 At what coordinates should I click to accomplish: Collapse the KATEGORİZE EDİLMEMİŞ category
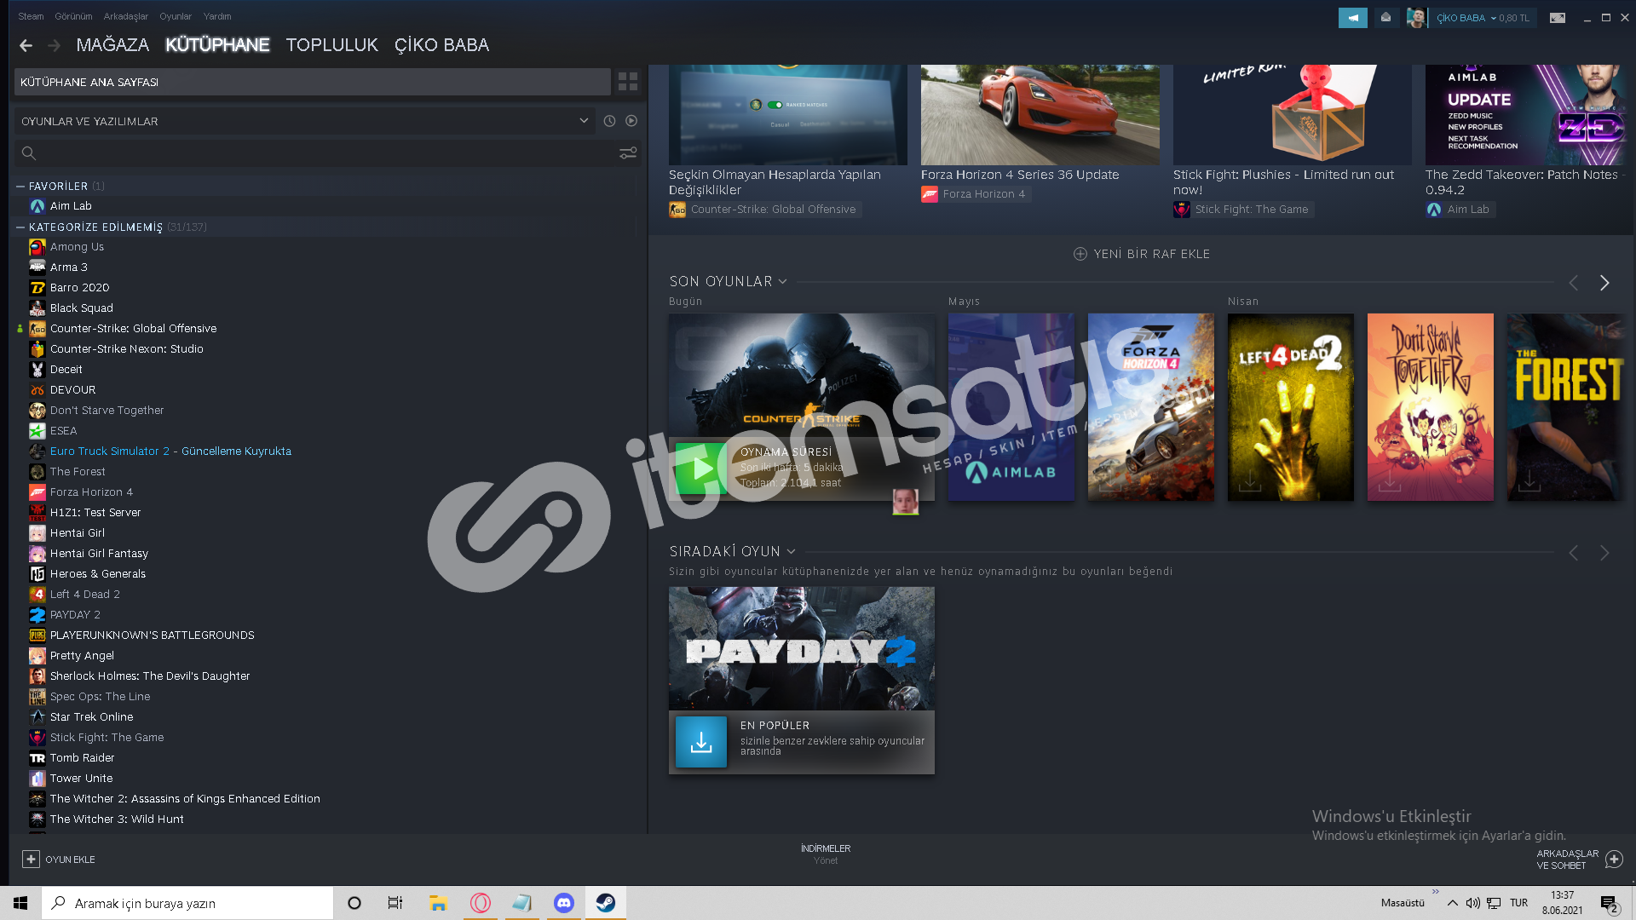click(x=20, y=227)
